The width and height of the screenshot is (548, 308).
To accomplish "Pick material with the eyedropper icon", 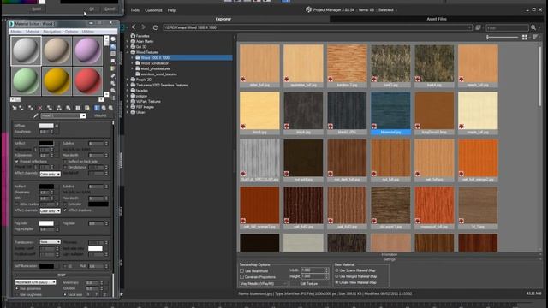I will pyautogui.click(x=36, y=115).
